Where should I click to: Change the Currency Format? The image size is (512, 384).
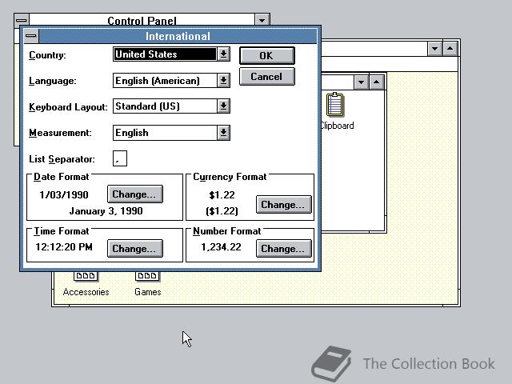pos(284,205)
